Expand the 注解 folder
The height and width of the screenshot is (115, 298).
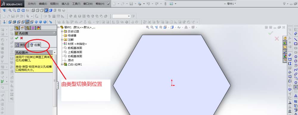tap(62, 40)
